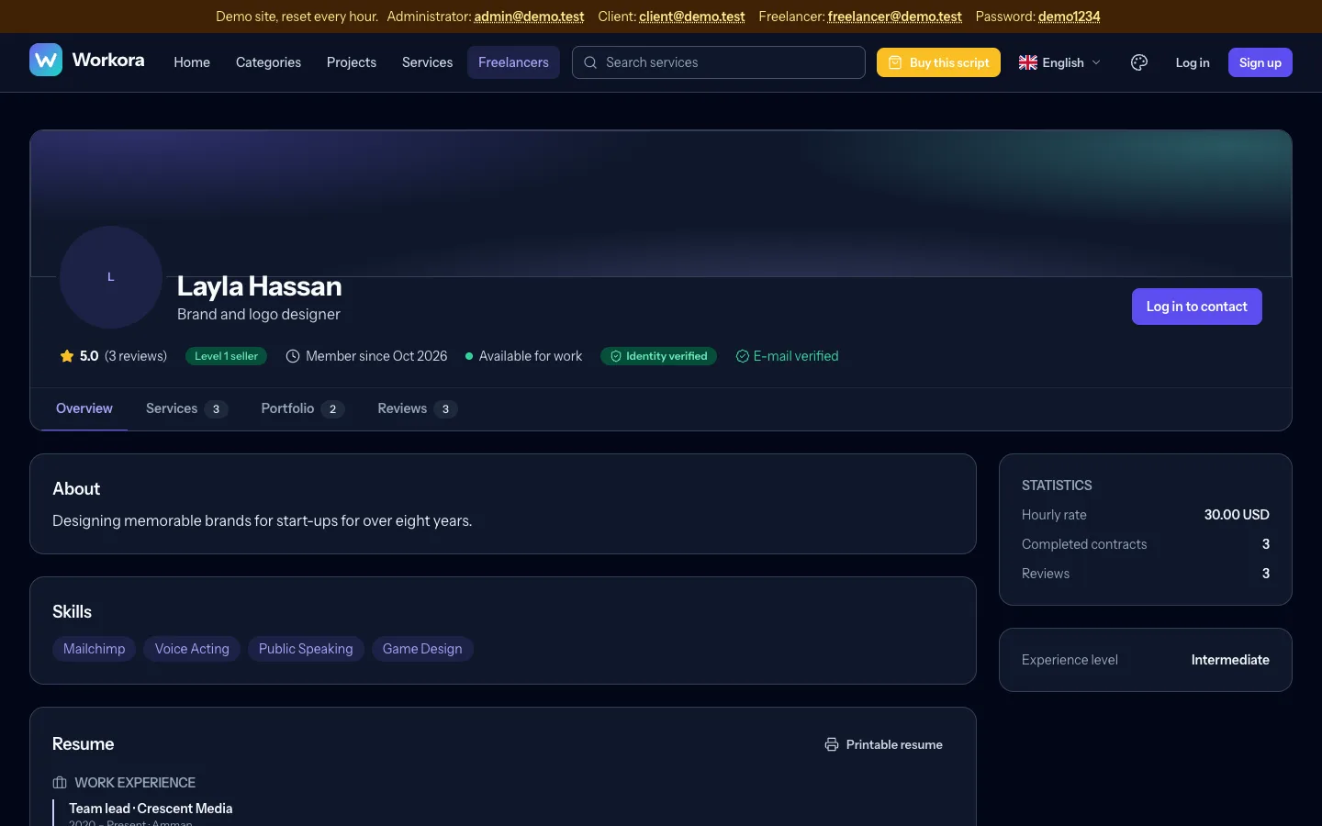Viewport: 1322px width, 826px height.
Task: Open the Reviews tab
Action: (417, 408)
